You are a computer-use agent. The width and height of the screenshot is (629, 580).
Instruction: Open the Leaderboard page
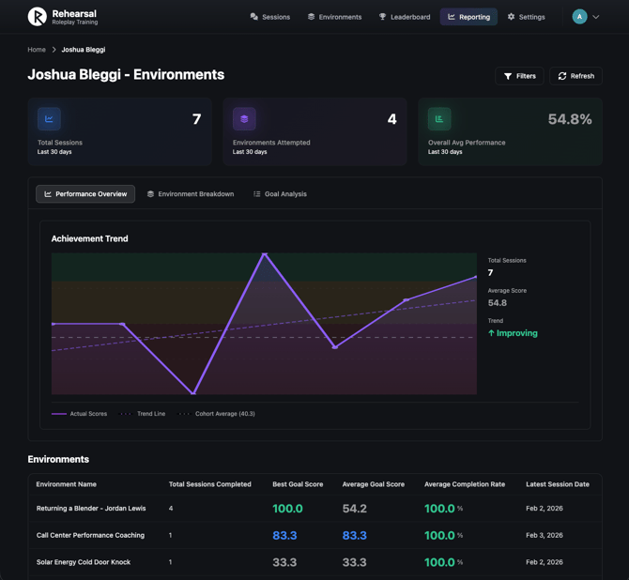point(405,17)
